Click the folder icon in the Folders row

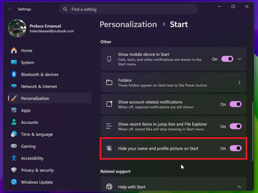[x=109, y=82]
